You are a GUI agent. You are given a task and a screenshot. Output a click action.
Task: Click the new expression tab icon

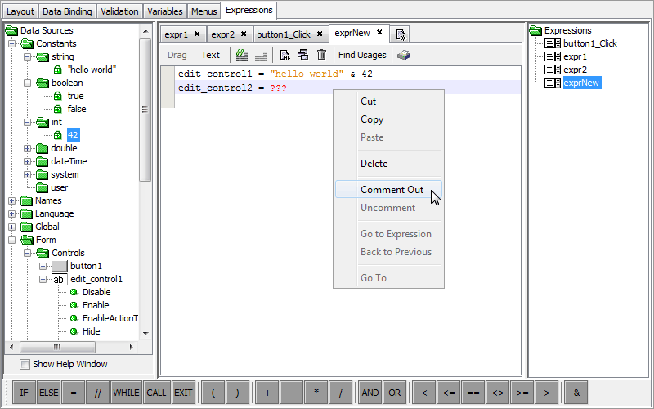coord(401,34)
